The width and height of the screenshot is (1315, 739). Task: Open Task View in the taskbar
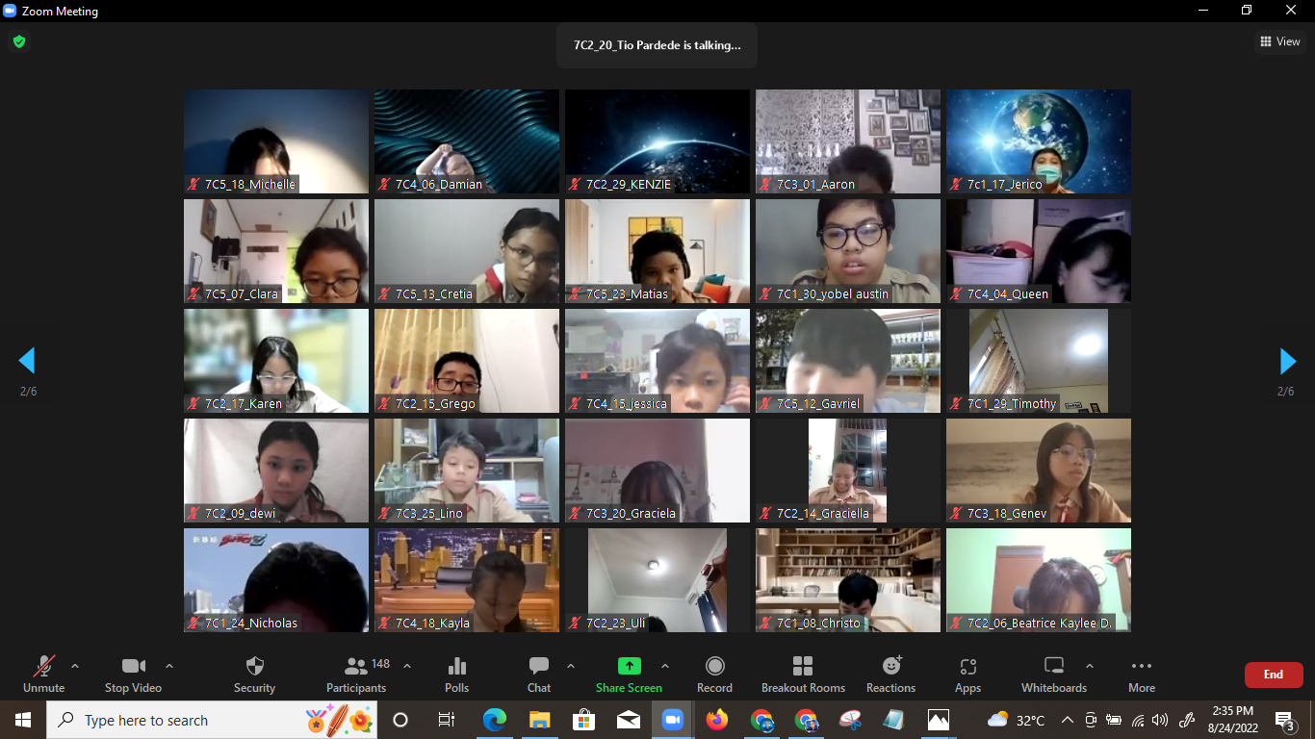pos(447,720)
